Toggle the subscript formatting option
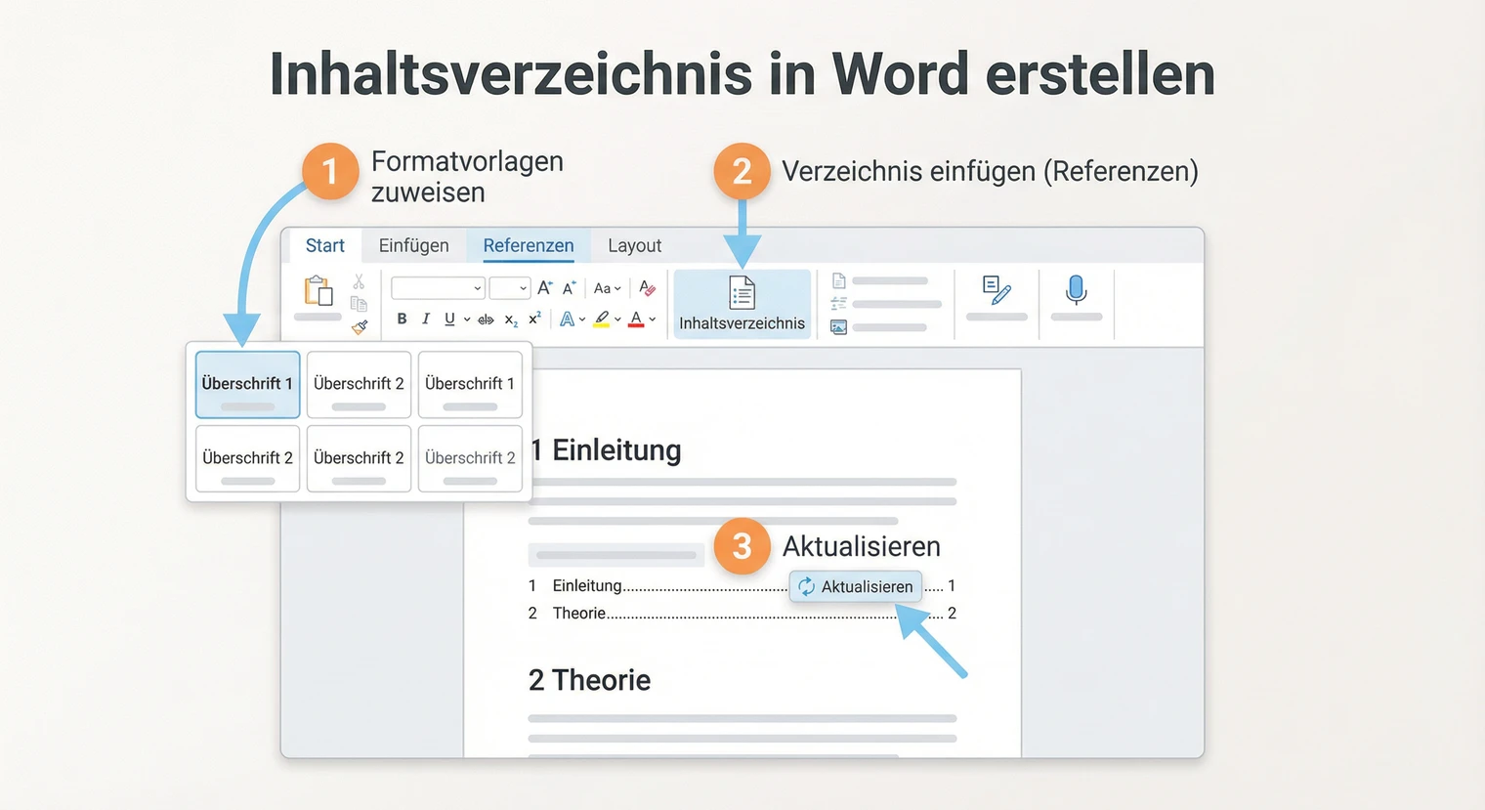 [x=509, y=320]
